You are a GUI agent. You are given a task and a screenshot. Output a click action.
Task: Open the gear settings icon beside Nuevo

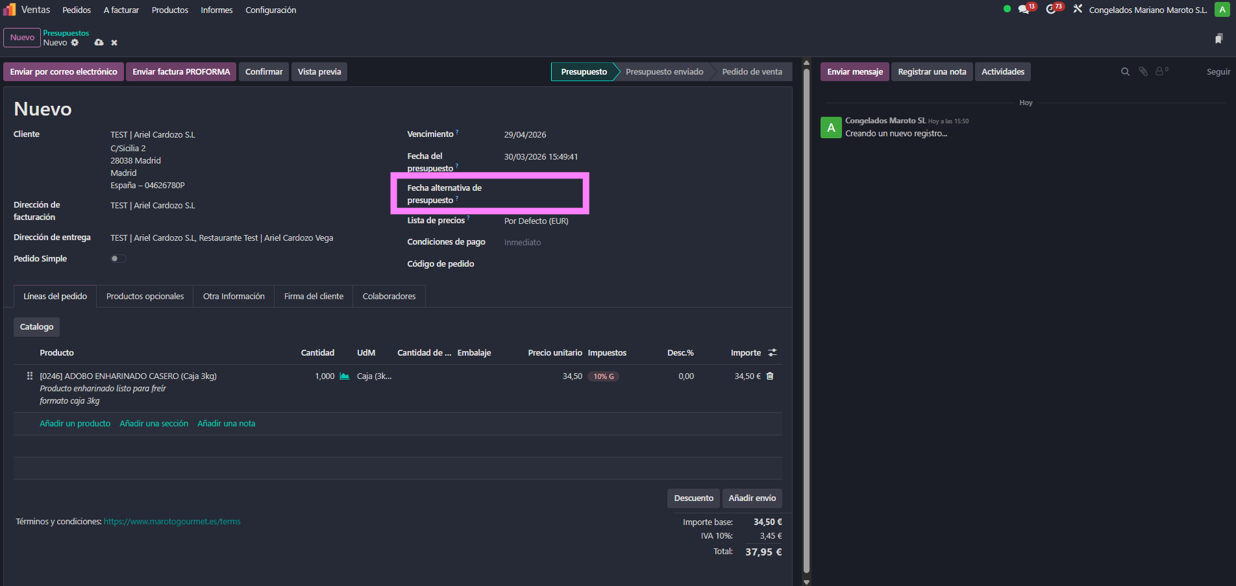[75, 43]
